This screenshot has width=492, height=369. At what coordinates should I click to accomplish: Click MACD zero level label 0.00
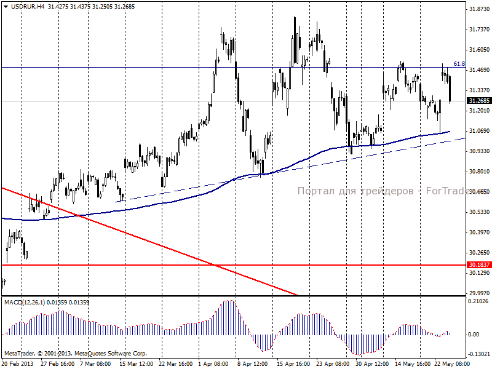click(474, 335)
